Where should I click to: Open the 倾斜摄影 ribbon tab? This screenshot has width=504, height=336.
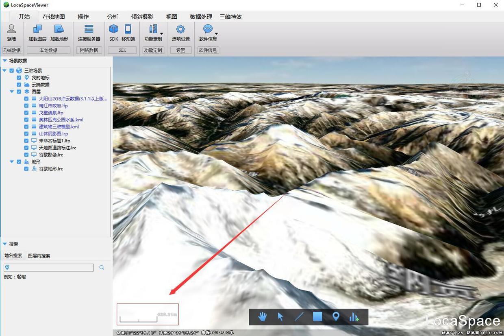[x=142, y=17]
